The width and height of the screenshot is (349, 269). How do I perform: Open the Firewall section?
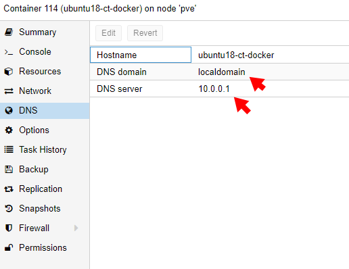click(x=45, y=228)
